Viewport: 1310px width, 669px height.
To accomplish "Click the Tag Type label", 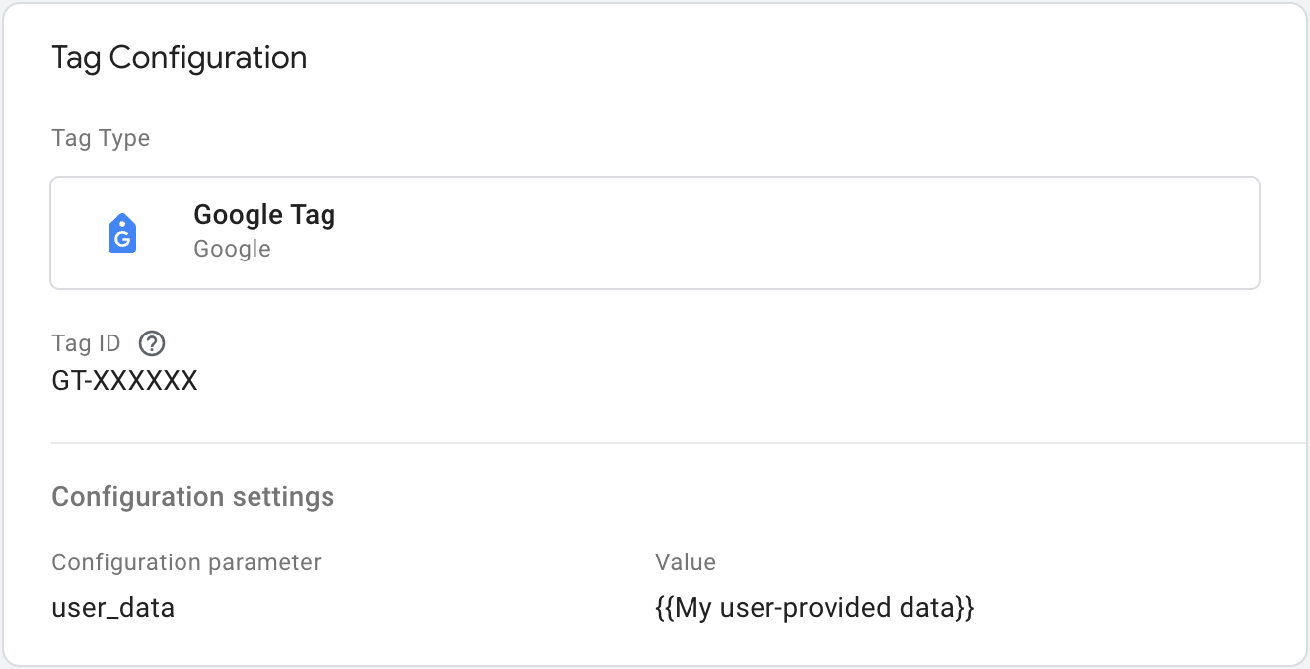I will (x=100, y=138).
